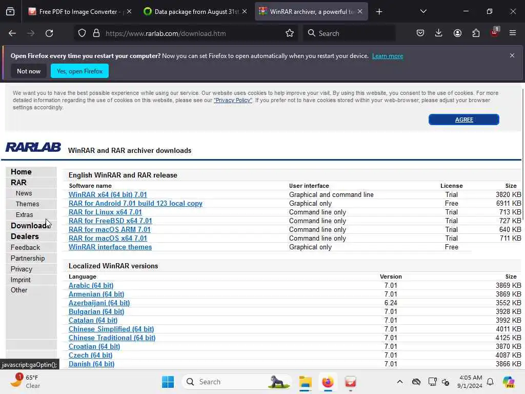List all tabs dropdown arrow
The width and height of the screenshot is (525, 394).
tap(423, 12)
